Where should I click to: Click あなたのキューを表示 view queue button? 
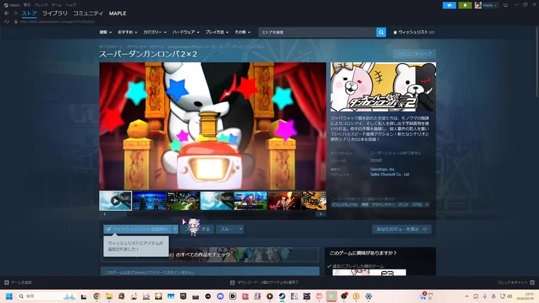coord(401,229)
